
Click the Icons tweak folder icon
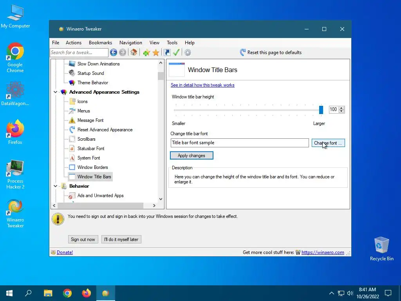72,102
